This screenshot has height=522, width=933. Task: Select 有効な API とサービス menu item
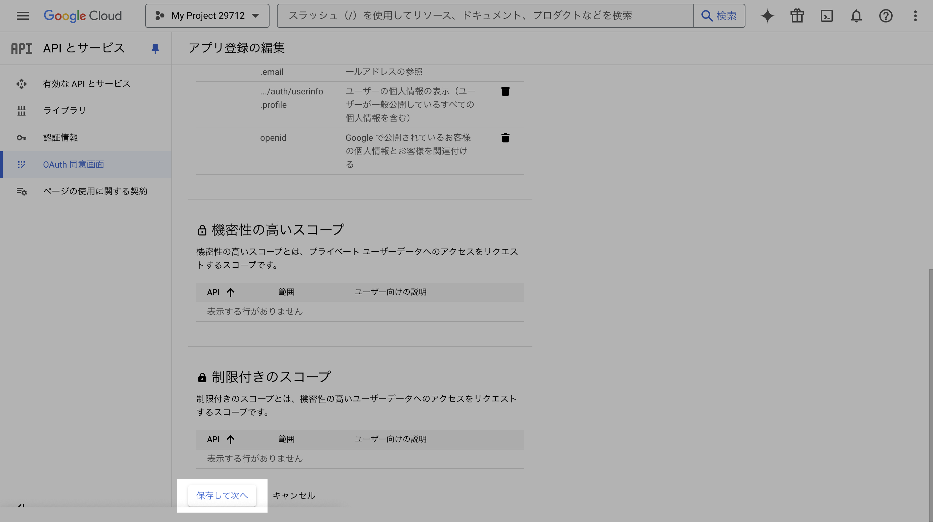tap(87, 84)
